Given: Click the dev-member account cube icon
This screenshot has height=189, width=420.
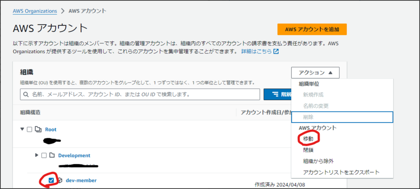Looking at the screenshot, I should click(x=60, y=180).
